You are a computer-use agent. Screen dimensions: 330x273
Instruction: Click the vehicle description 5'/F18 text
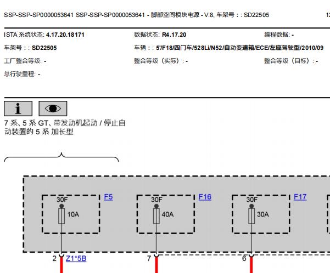(240, 48)
